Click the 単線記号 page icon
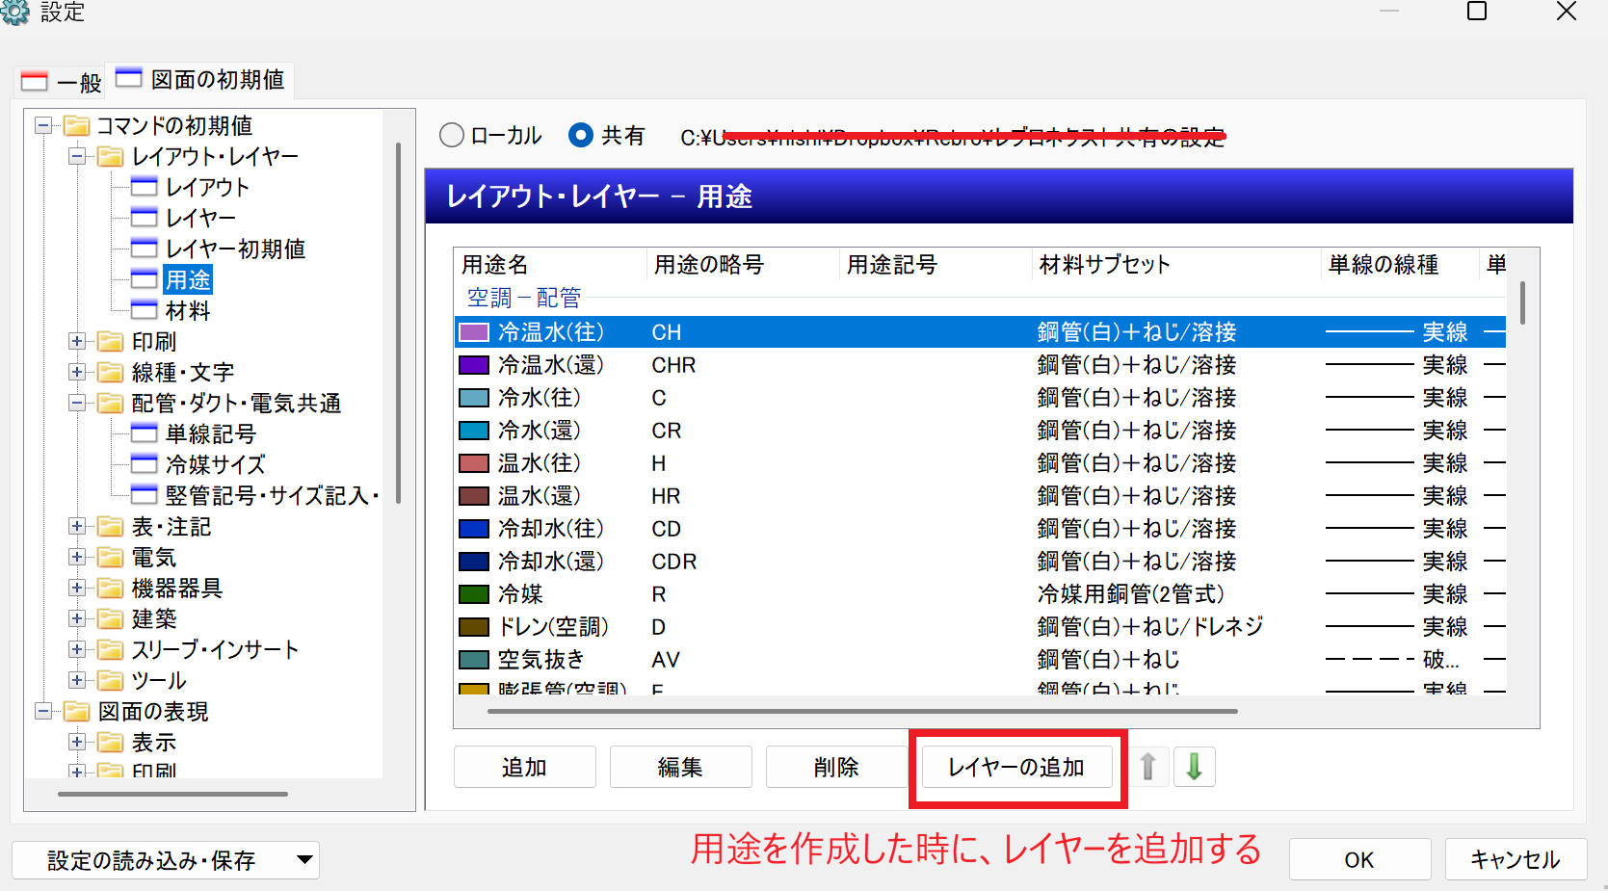1608x891 pixels. [x=144, y=433]
